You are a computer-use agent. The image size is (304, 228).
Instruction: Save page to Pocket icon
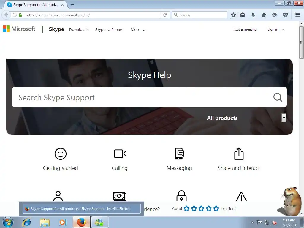tap(285, 15)
